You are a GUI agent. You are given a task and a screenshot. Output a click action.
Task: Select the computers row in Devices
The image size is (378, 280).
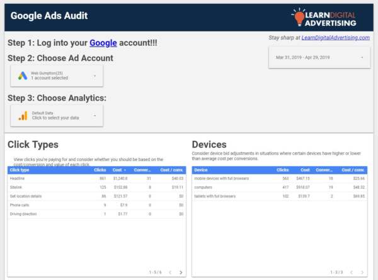coord(280,188)
